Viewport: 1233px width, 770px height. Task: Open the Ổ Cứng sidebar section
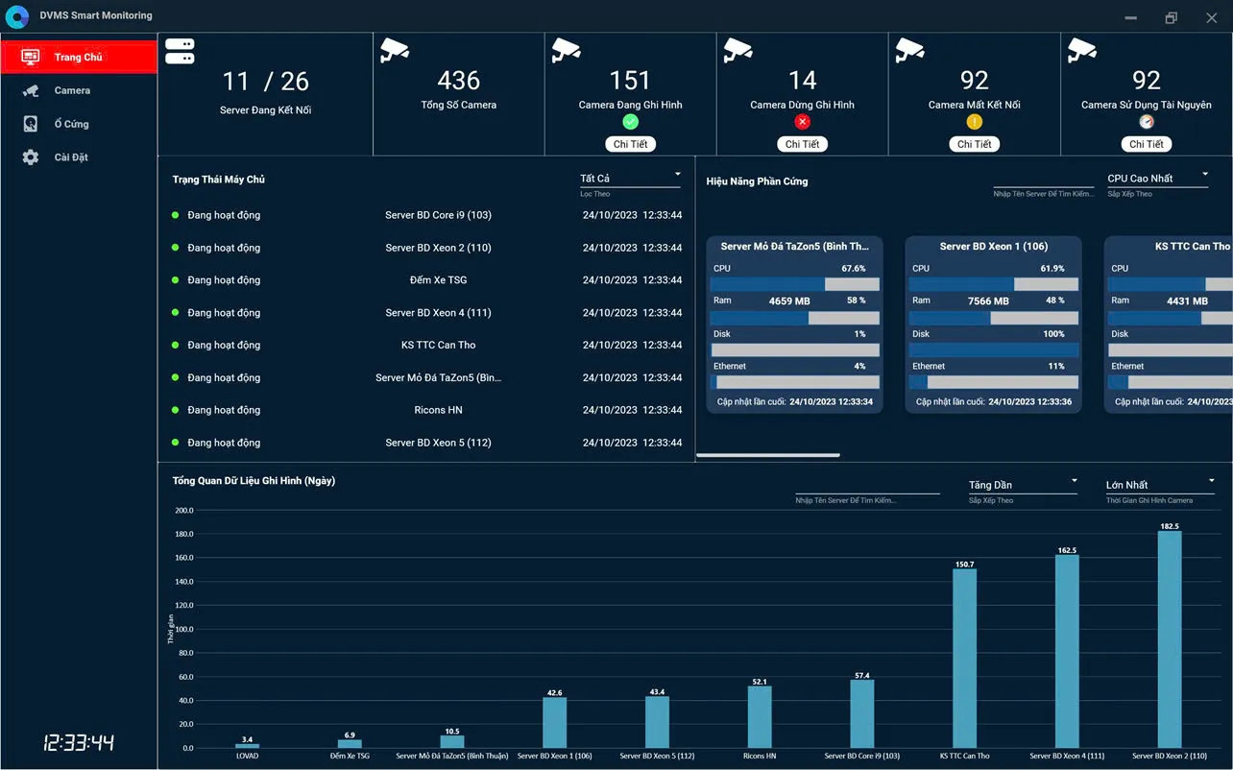tap(71, 124)
